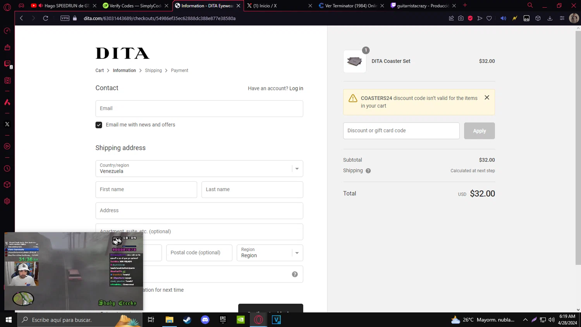Focus the First name field

(146, 189)
